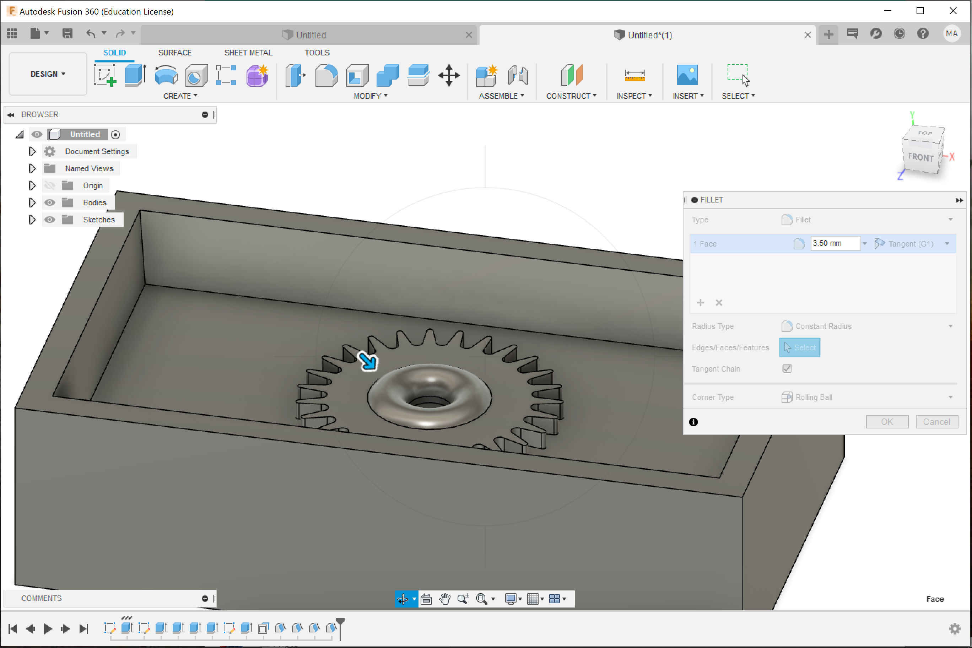Select the Create Sketch tool icon
The height and width of the screenshot is (648, 972).
click(105, 75)
